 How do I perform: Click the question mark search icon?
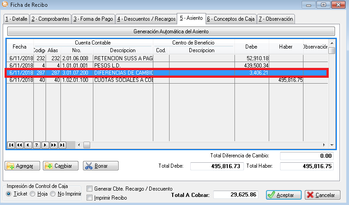click(x=37, y=145)
